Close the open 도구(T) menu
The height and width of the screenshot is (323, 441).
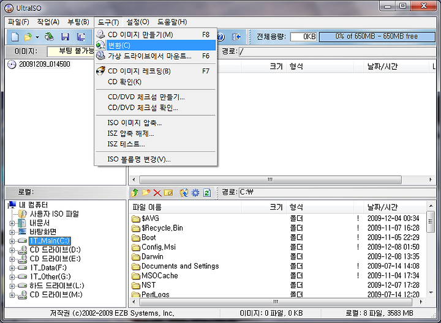tap(108, 22)
